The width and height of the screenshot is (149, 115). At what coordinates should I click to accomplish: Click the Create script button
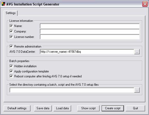113,108
